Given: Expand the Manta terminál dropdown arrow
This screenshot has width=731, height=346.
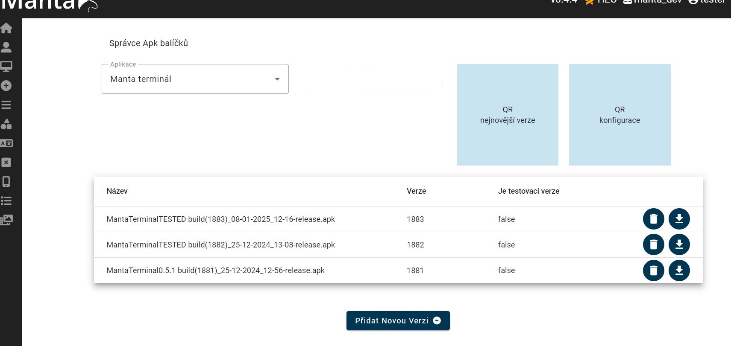Looking at the screenshot, I should click(277, 79).
